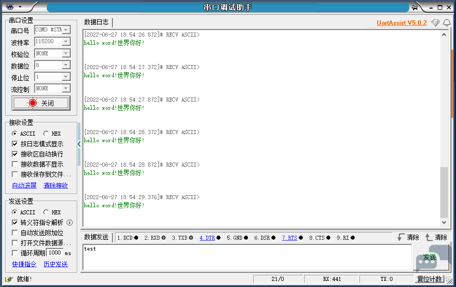Switch to the 数据发送 tab
Screen dimensions: 456x287
(x=96, y=237)
